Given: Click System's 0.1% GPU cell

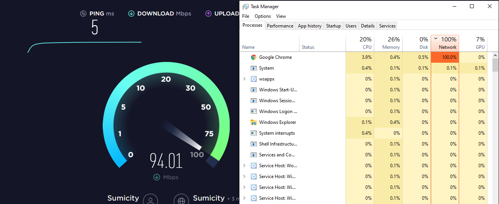Looking at the screenshot, I should 473,68.
